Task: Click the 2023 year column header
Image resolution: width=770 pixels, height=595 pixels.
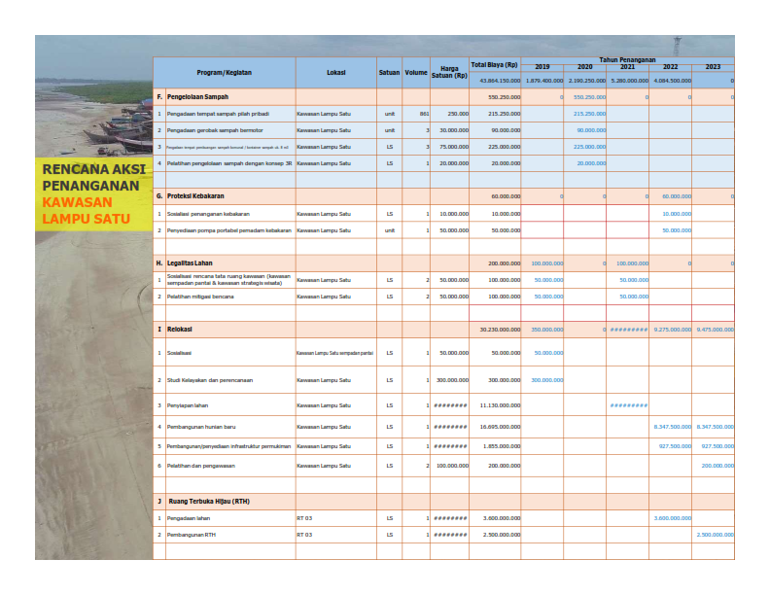Action: pyautogui.click(x=713, y=67)
